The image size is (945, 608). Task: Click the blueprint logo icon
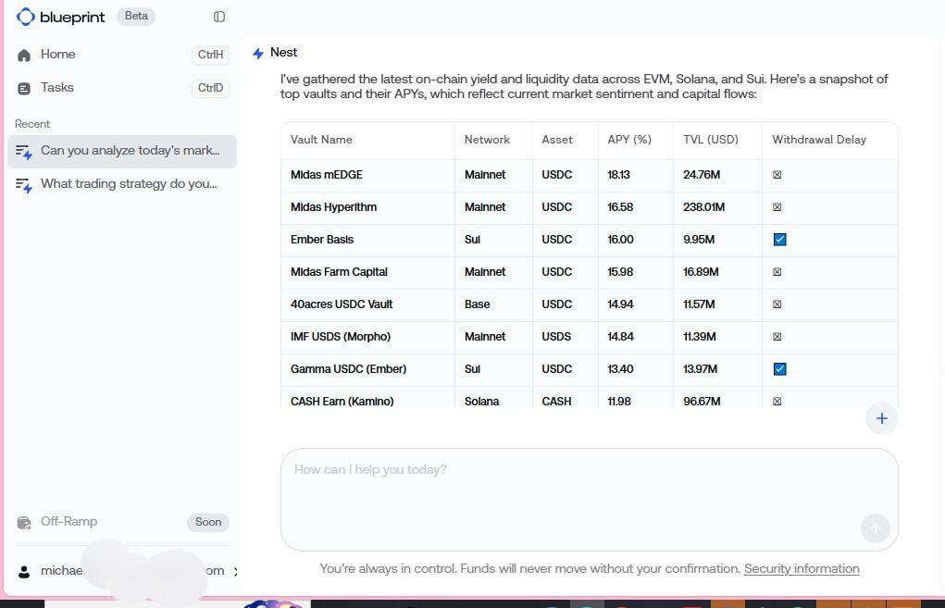point(25,17)
